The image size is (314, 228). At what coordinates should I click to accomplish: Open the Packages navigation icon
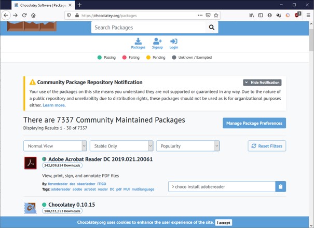pos(138,43)
